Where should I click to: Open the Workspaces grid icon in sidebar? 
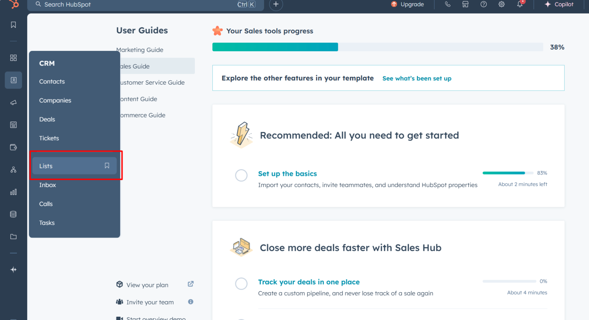point(13,58)
